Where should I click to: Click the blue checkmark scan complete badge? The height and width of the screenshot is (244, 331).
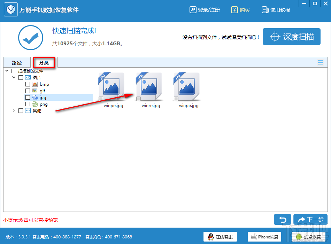[x=31, y=37]
